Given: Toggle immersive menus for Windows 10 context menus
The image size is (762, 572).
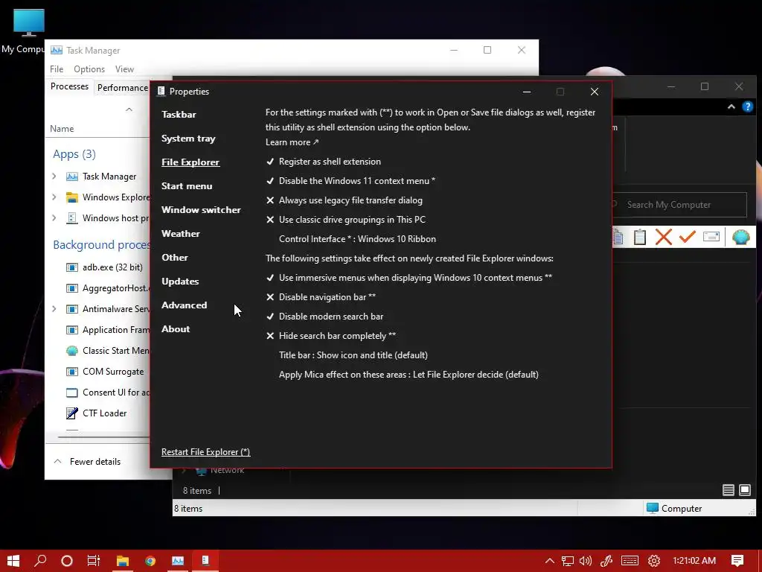Looking at the screenshot, I should [x=409, y=278].
